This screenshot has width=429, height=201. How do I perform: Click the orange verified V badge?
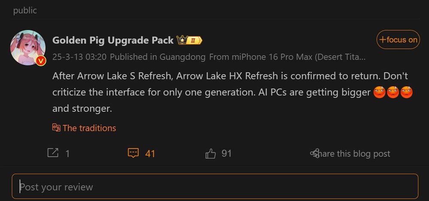[41, 61]
